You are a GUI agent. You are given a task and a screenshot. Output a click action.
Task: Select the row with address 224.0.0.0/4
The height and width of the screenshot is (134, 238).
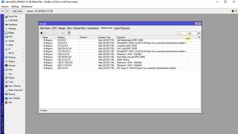click(120, 68)
